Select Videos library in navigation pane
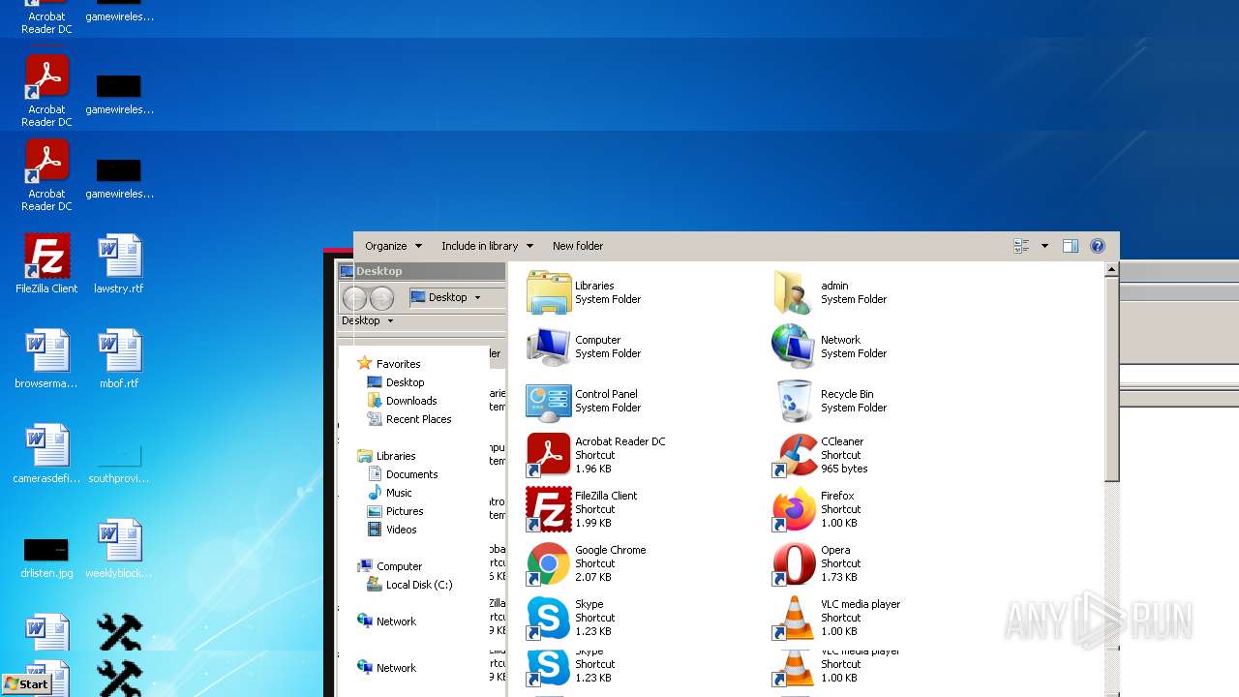1239x697 pixels. (x=401, y=530)
